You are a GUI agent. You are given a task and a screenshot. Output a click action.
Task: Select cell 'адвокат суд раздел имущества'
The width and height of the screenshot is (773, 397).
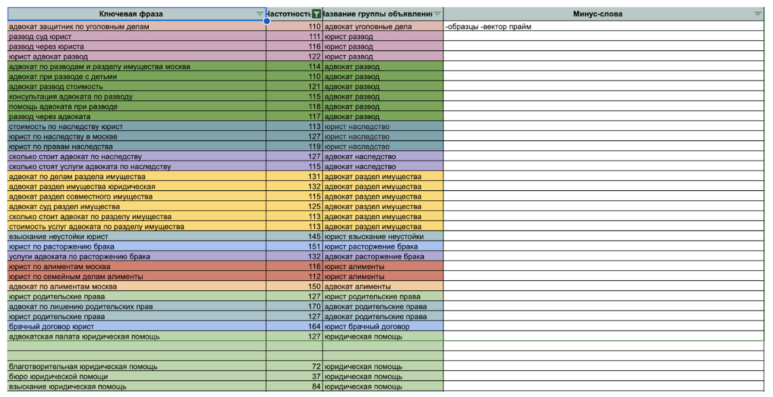137,207
